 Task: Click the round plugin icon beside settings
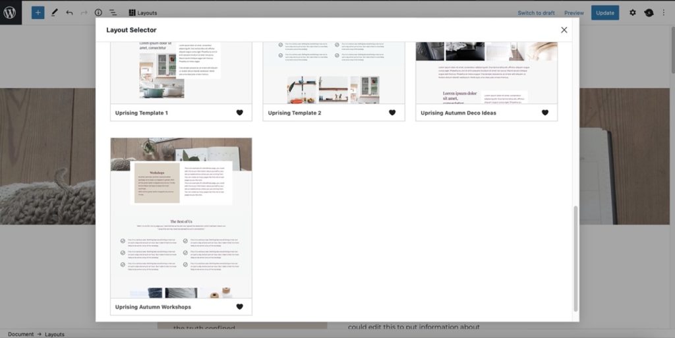point(649,13)
